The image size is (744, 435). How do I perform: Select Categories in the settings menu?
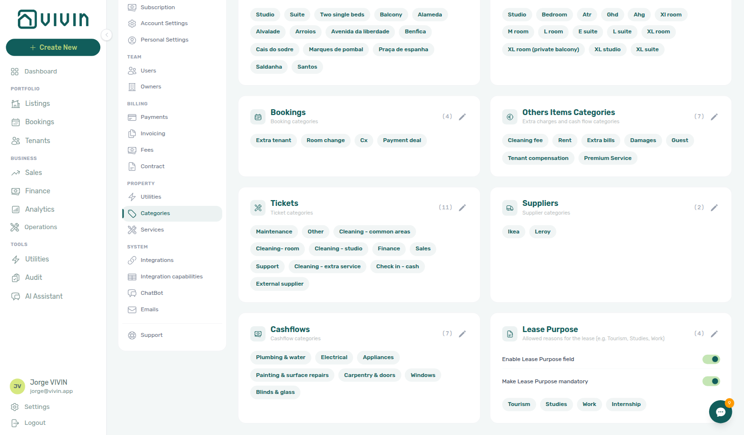click(172, 214)
